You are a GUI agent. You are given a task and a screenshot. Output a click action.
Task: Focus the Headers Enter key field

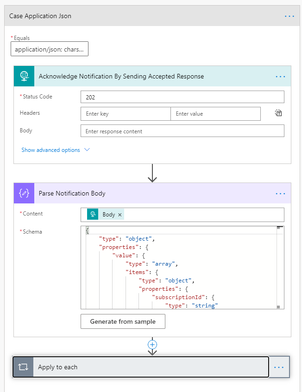tap(126, 114)
